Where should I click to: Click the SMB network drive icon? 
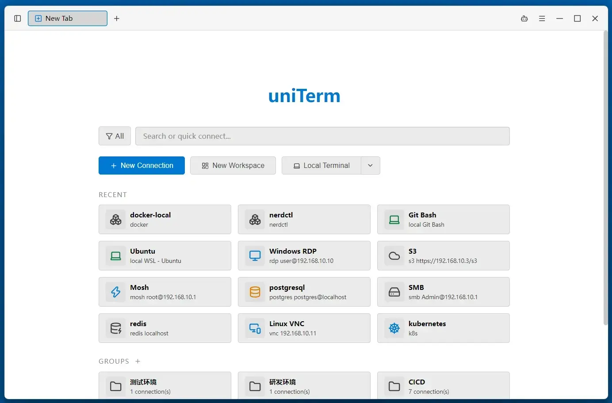394,292
